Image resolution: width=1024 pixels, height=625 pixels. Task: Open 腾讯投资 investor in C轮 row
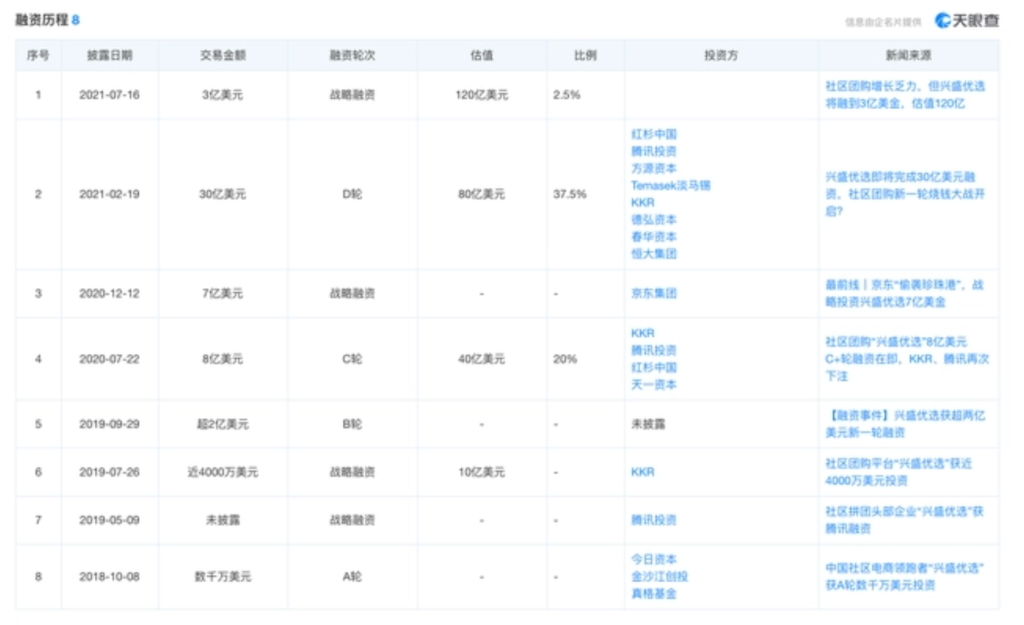point(654,350)
